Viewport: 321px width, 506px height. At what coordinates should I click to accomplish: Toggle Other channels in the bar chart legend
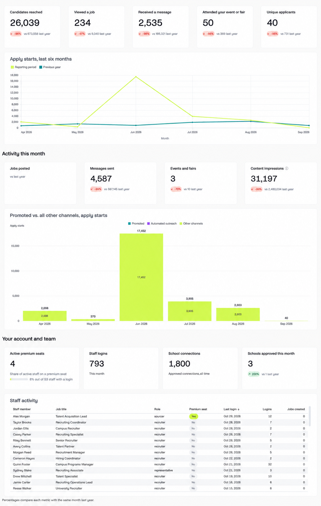coord(191,224)
